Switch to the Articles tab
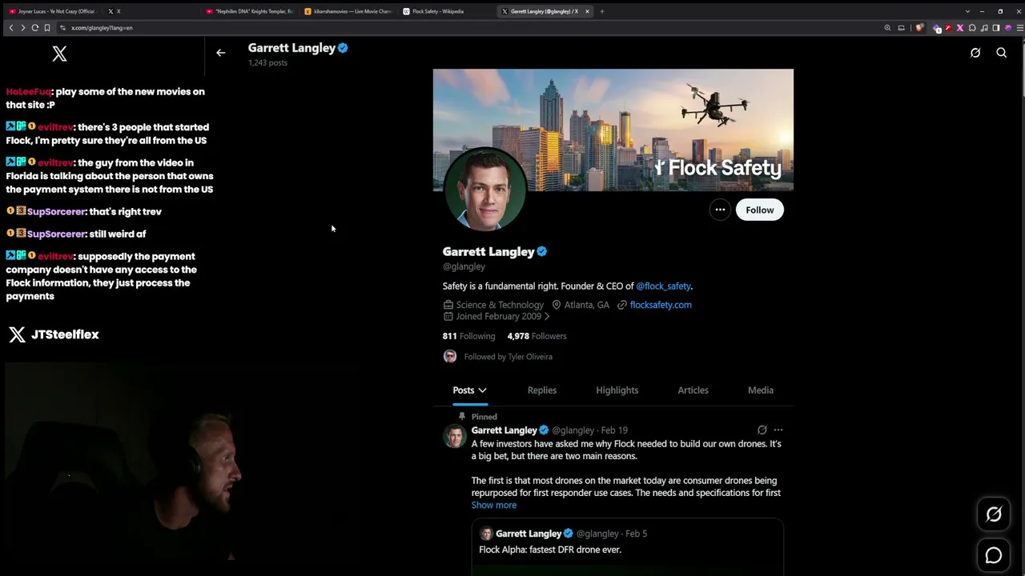 point(693,390)
